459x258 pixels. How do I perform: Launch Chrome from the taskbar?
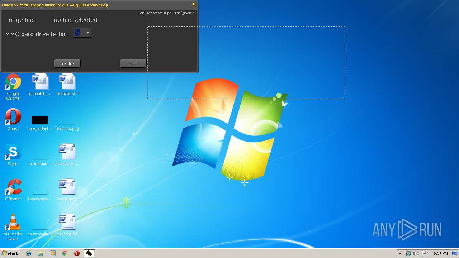coord(65,253)
